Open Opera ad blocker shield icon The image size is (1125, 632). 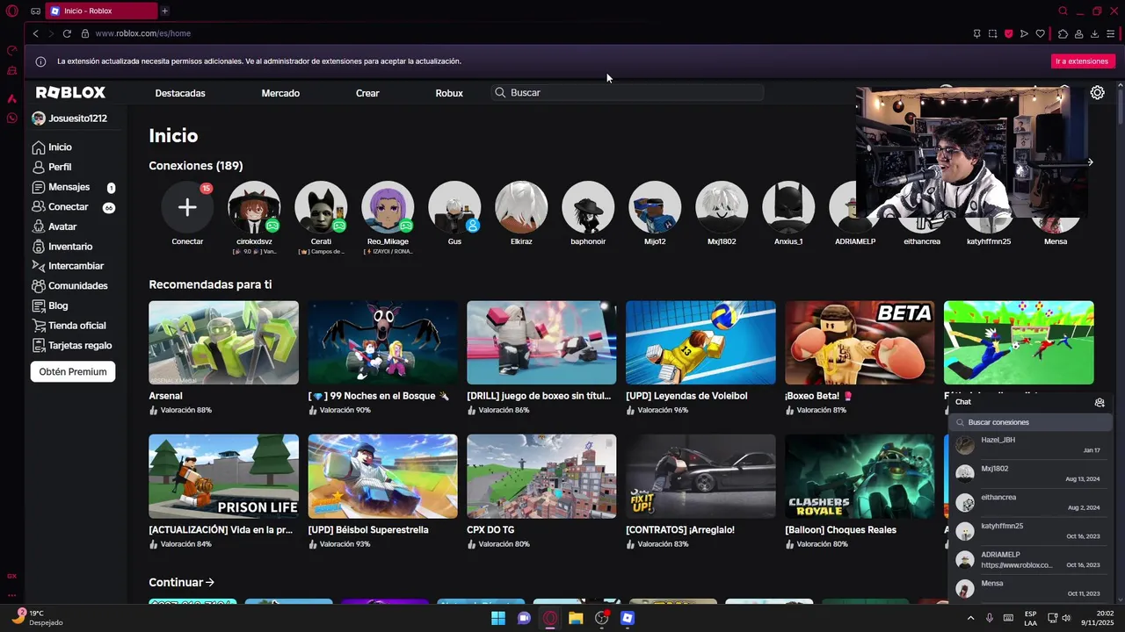(1008, 33)
